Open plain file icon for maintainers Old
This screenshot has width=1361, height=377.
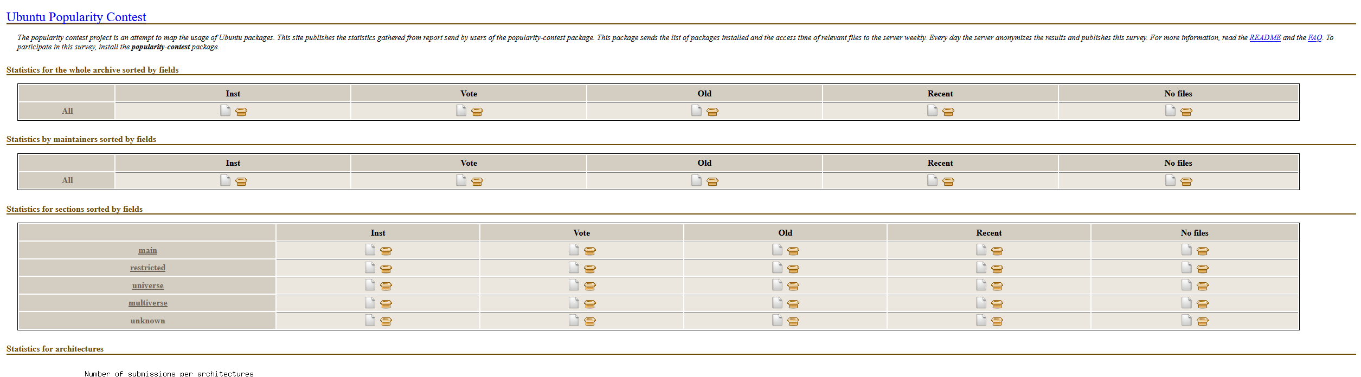coord(696,180)
